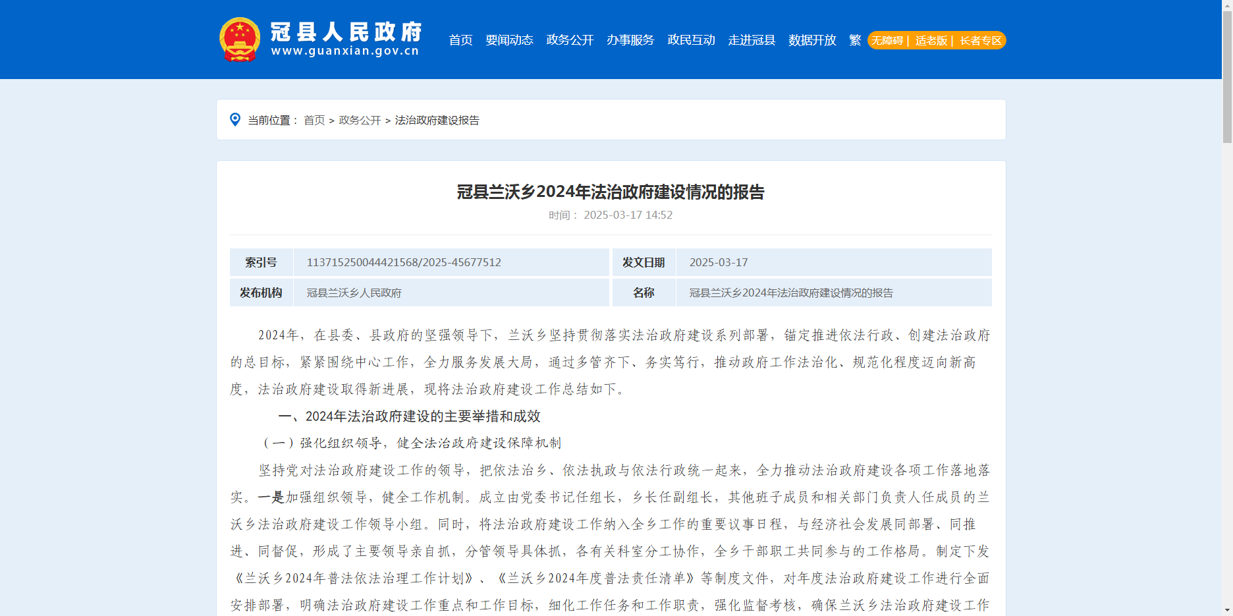Select 办事服务 in the top navigation

pos(630,40)
